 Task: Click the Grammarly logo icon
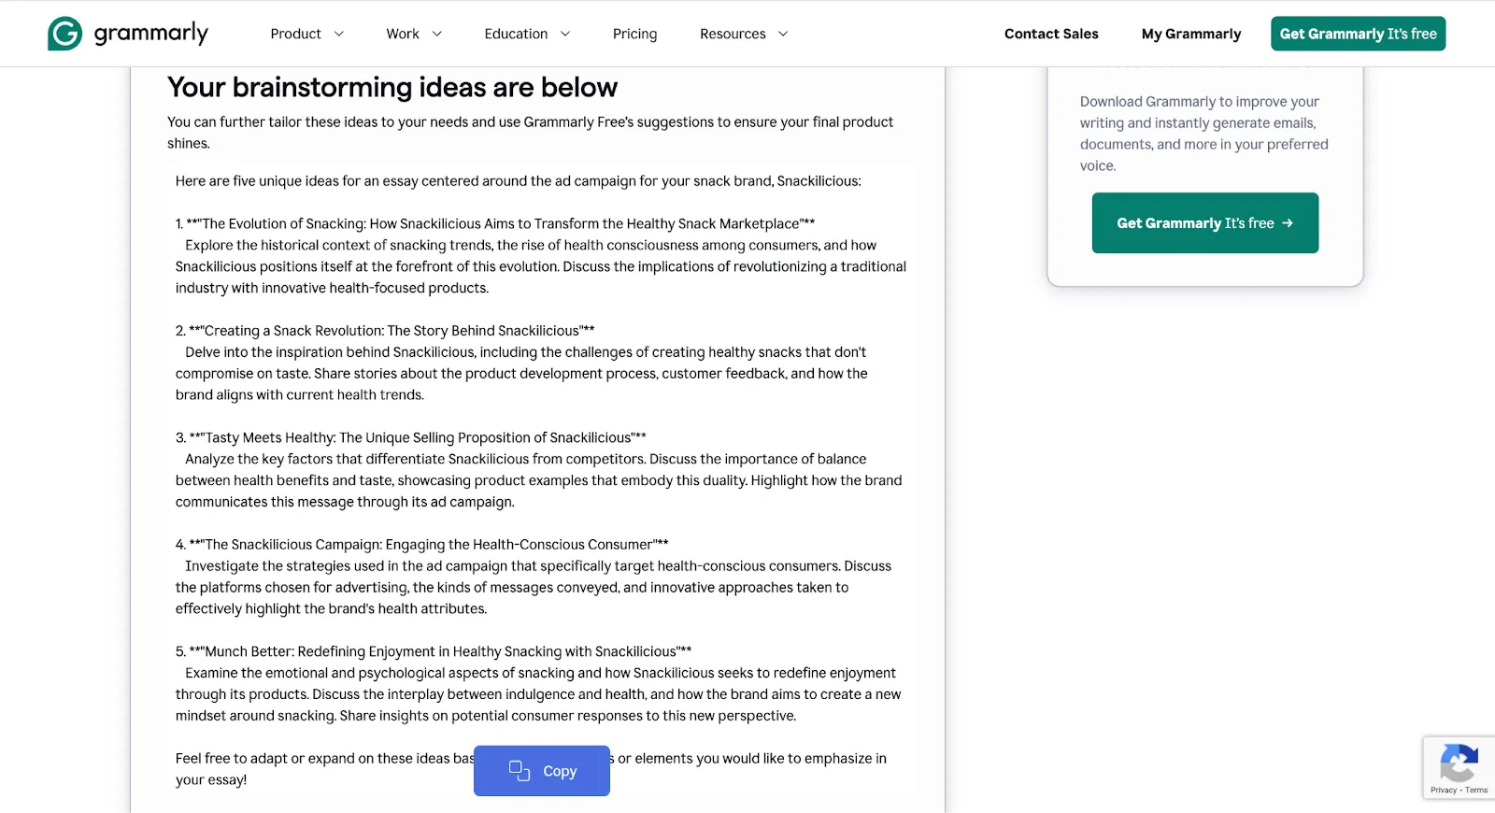point(64,34)
